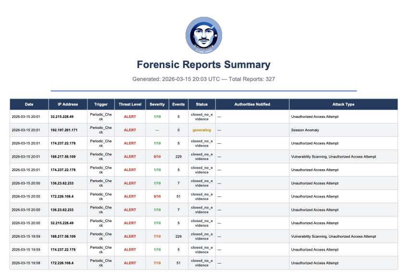Click the 9/10 severity for 172.226.108.4
This screenshot has height=276, width=412.
coord(157,196)
